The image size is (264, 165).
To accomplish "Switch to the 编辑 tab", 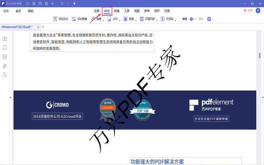I will 107,11.
